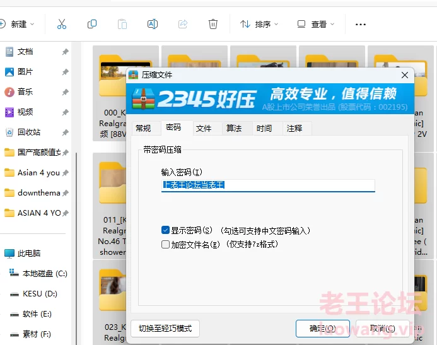
Task: Click the Copy icon in Explorer toolbar
Action: (92, 24)
